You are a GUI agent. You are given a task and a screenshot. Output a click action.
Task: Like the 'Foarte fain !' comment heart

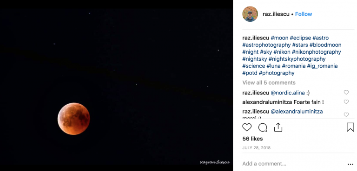(346, 102)
